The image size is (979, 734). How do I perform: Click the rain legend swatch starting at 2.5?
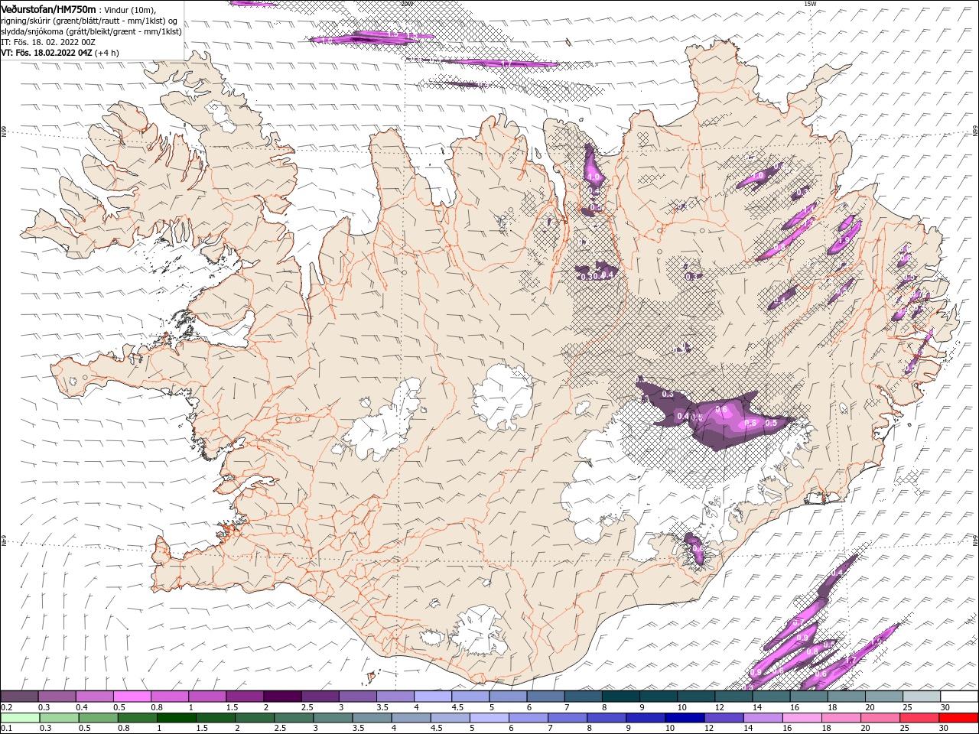[x=293, y=718]
